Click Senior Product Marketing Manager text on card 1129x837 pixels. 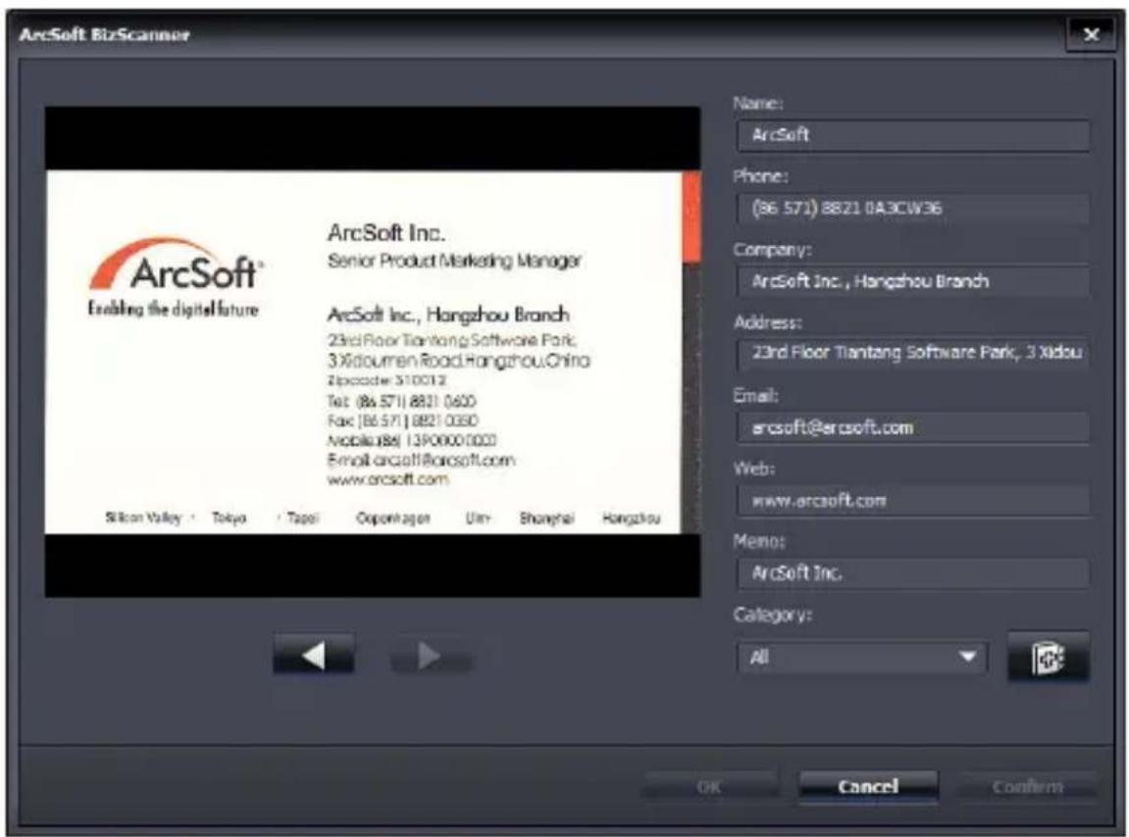[454, 261]
